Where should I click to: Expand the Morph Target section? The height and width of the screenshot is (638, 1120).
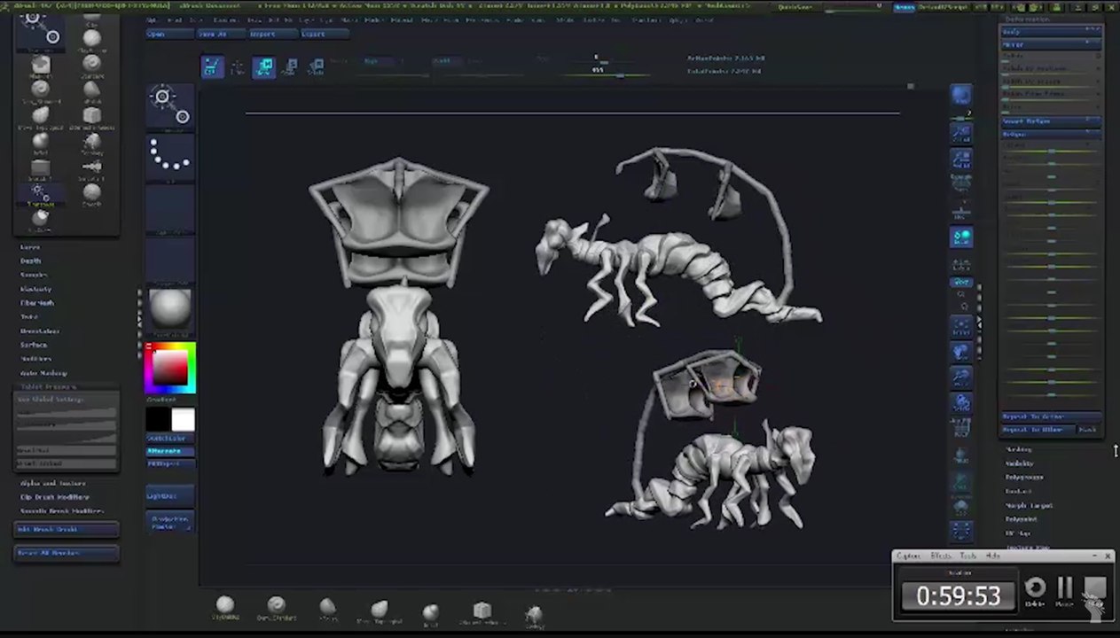[x=1029, y=505]
